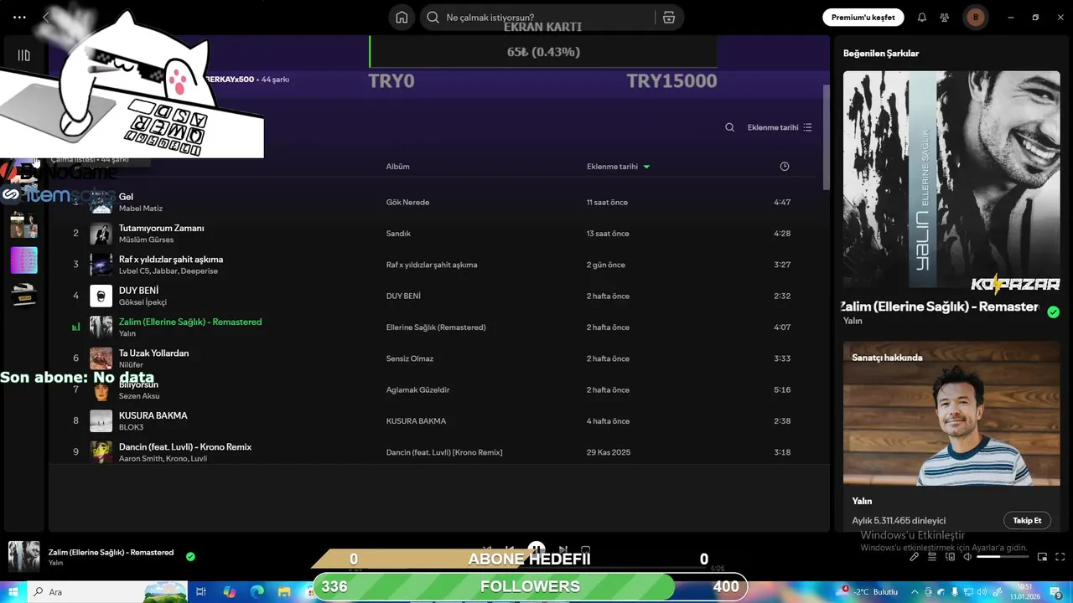
Task: Open the three-dots app menu
Action: click(x=19, y=18)
